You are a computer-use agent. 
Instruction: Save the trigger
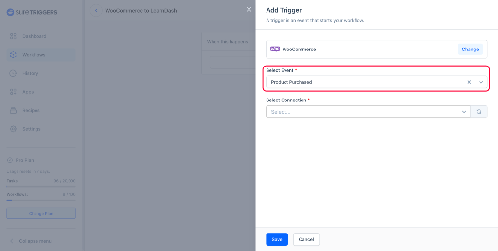[x=277, y=239]
